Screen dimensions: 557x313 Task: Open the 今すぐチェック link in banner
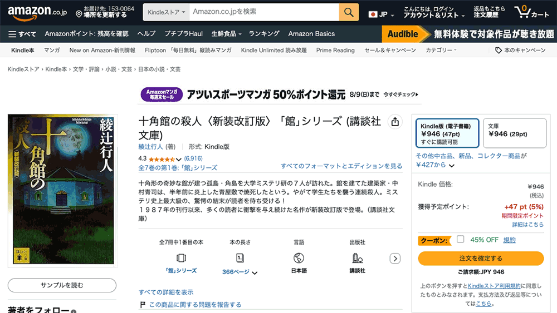pyautogui.click(x=400, y=95)
